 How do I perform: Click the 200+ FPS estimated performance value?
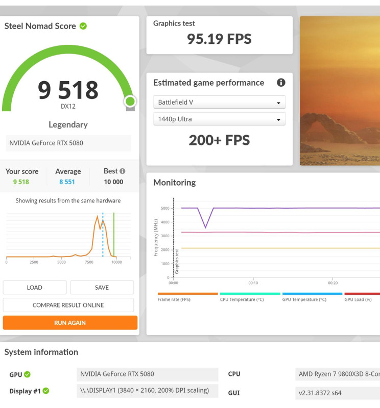pos(219,140)
